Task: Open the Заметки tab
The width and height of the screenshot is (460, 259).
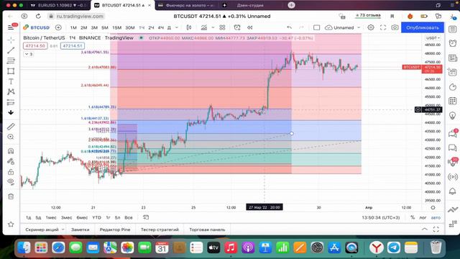Action: coord(80,230)
